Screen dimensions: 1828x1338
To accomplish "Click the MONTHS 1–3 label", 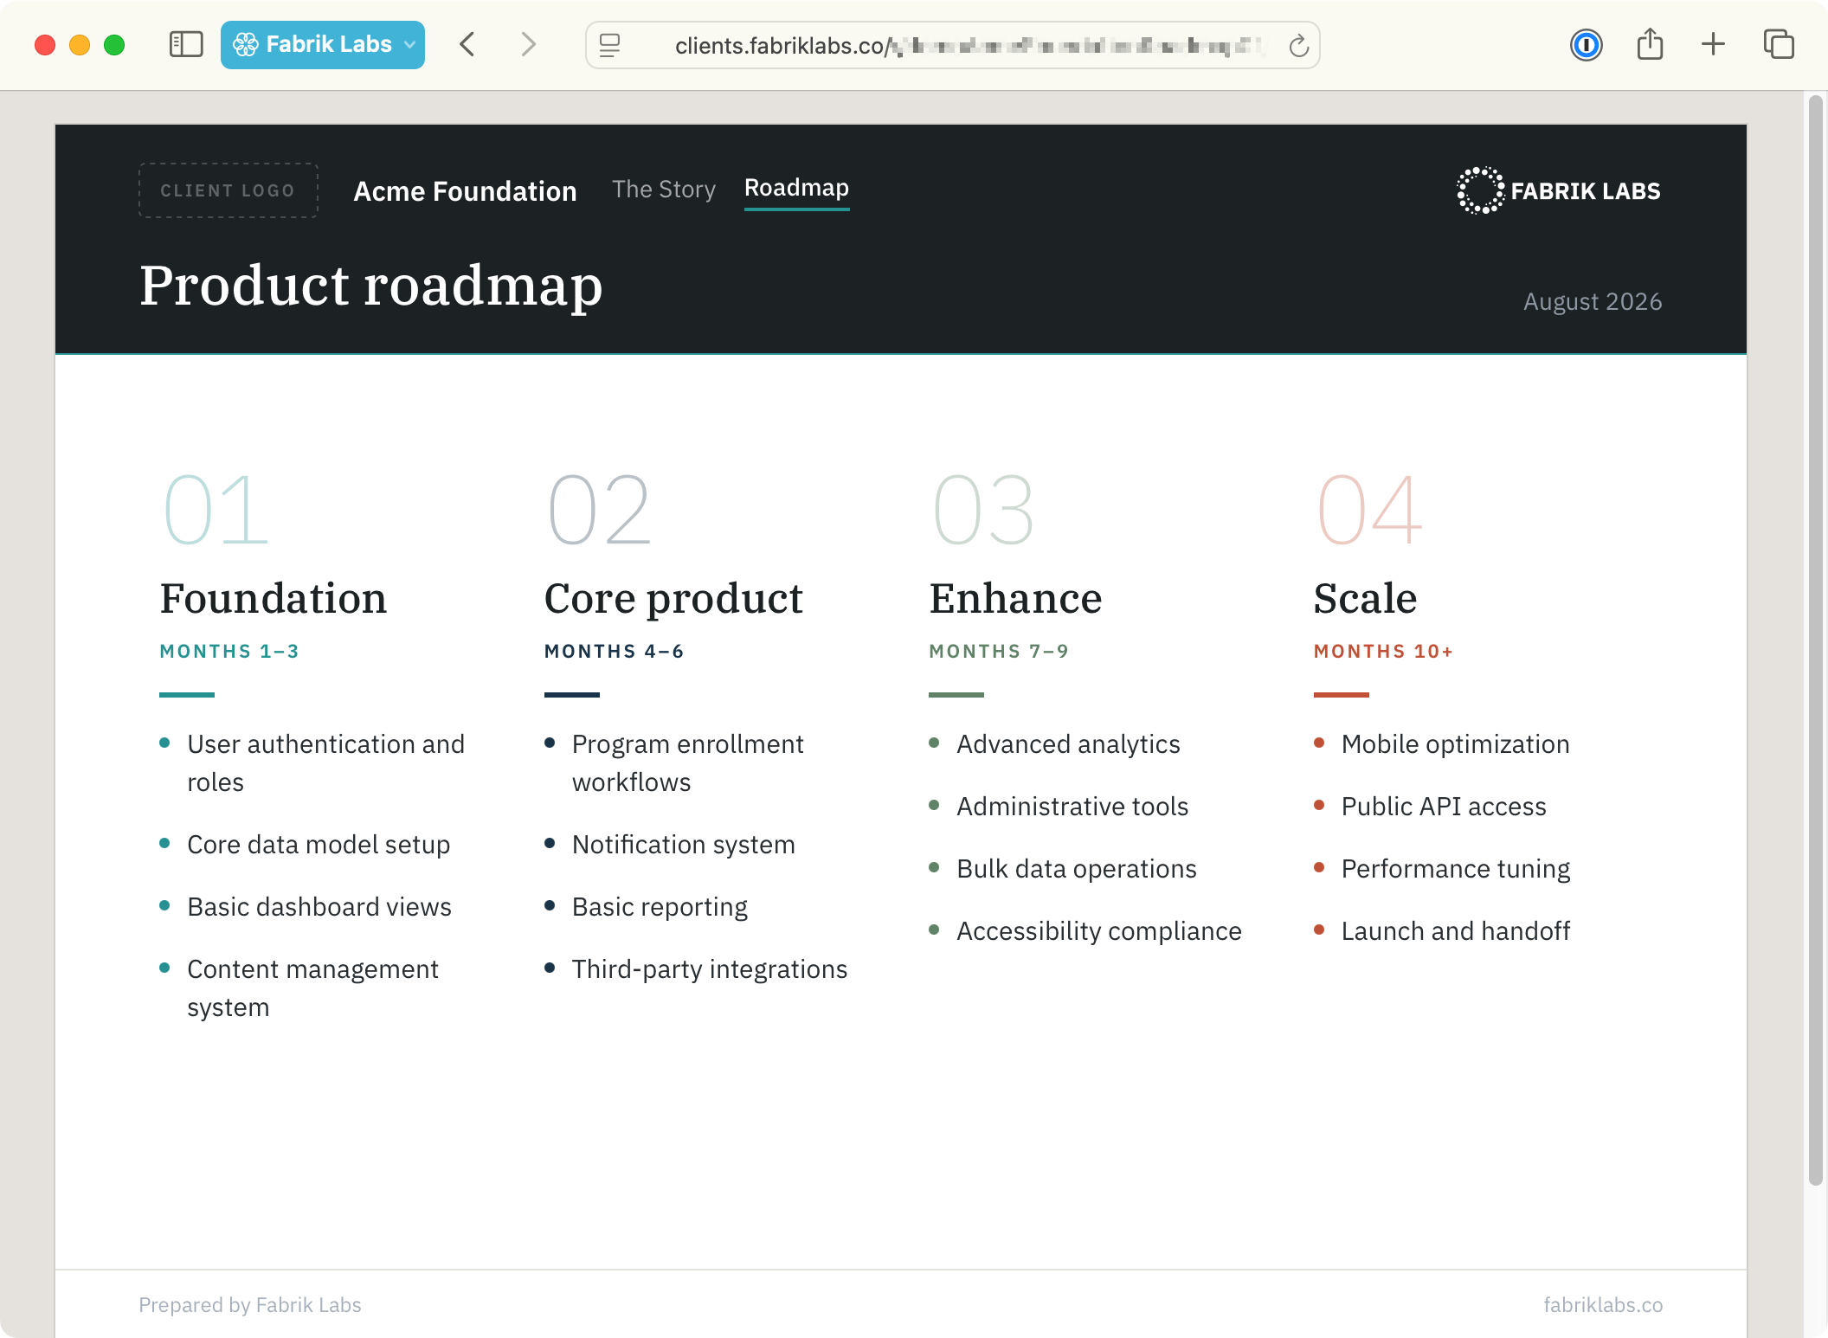I will click(x=229, y=652).
